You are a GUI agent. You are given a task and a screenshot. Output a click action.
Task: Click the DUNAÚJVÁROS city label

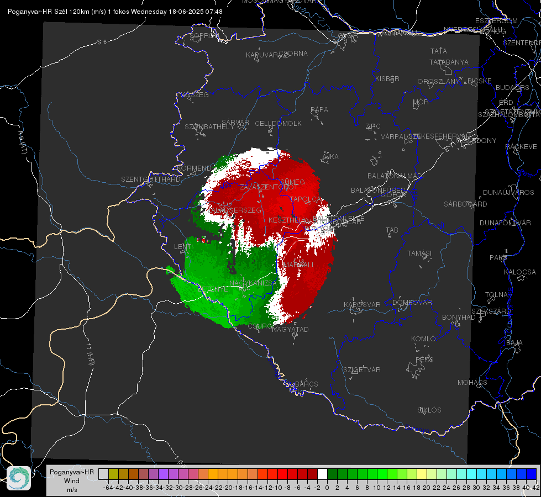click(x=508, y=193)
